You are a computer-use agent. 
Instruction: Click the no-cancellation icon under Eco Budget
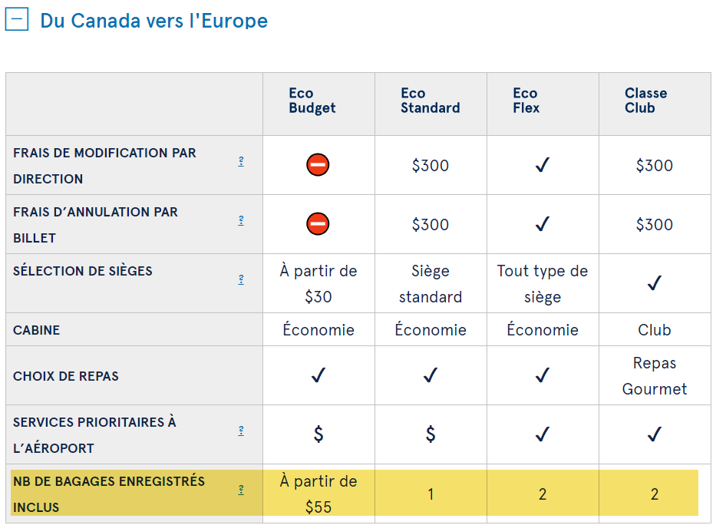pos(318,224)
